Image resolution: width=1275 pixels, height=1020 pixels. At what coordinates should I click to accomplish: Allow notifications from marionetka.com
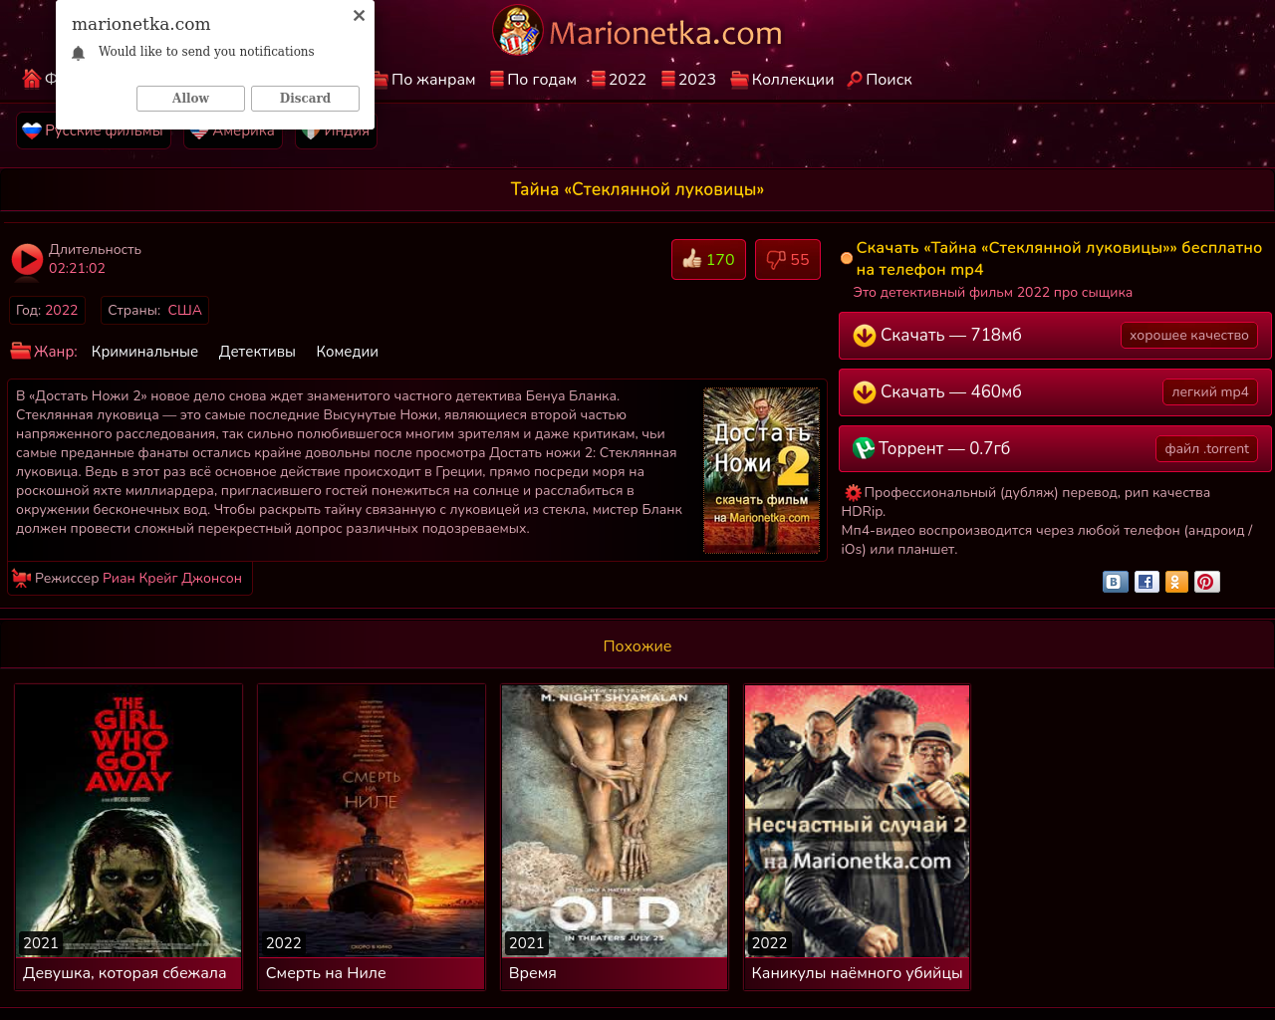[190, 98]
